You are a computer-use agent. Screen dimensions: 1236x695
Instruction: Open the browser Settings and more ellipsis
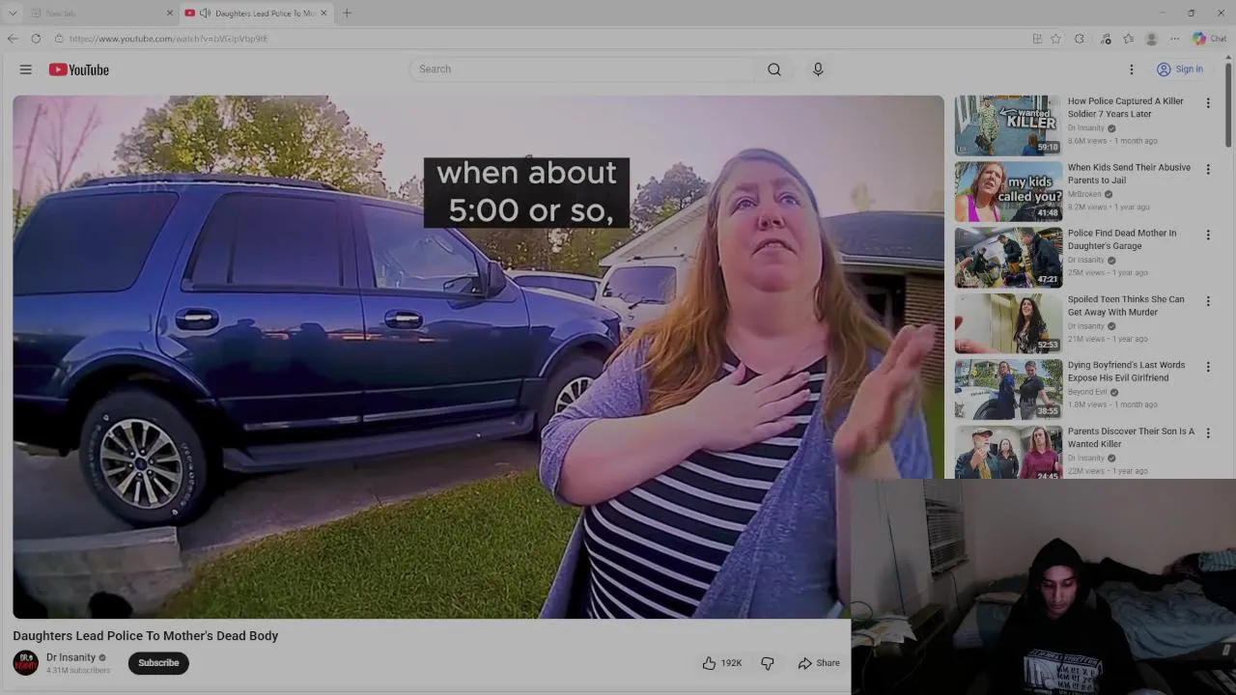pyautogui.click(x=1174, y=39)
